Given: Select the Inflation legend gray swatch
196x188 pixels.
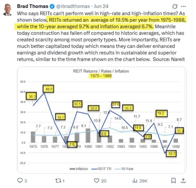Looking at the screenshot, I should (x=72, y=169).
